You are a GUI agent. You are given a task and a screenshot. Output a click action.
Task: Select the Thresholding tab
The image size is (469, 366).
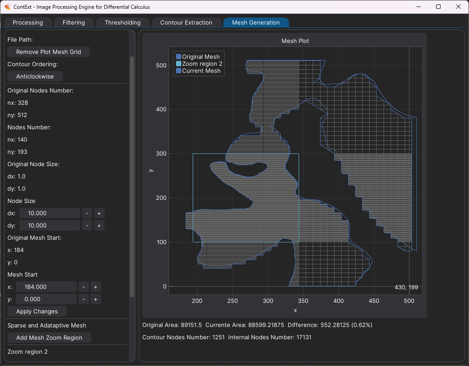(123, 22)
